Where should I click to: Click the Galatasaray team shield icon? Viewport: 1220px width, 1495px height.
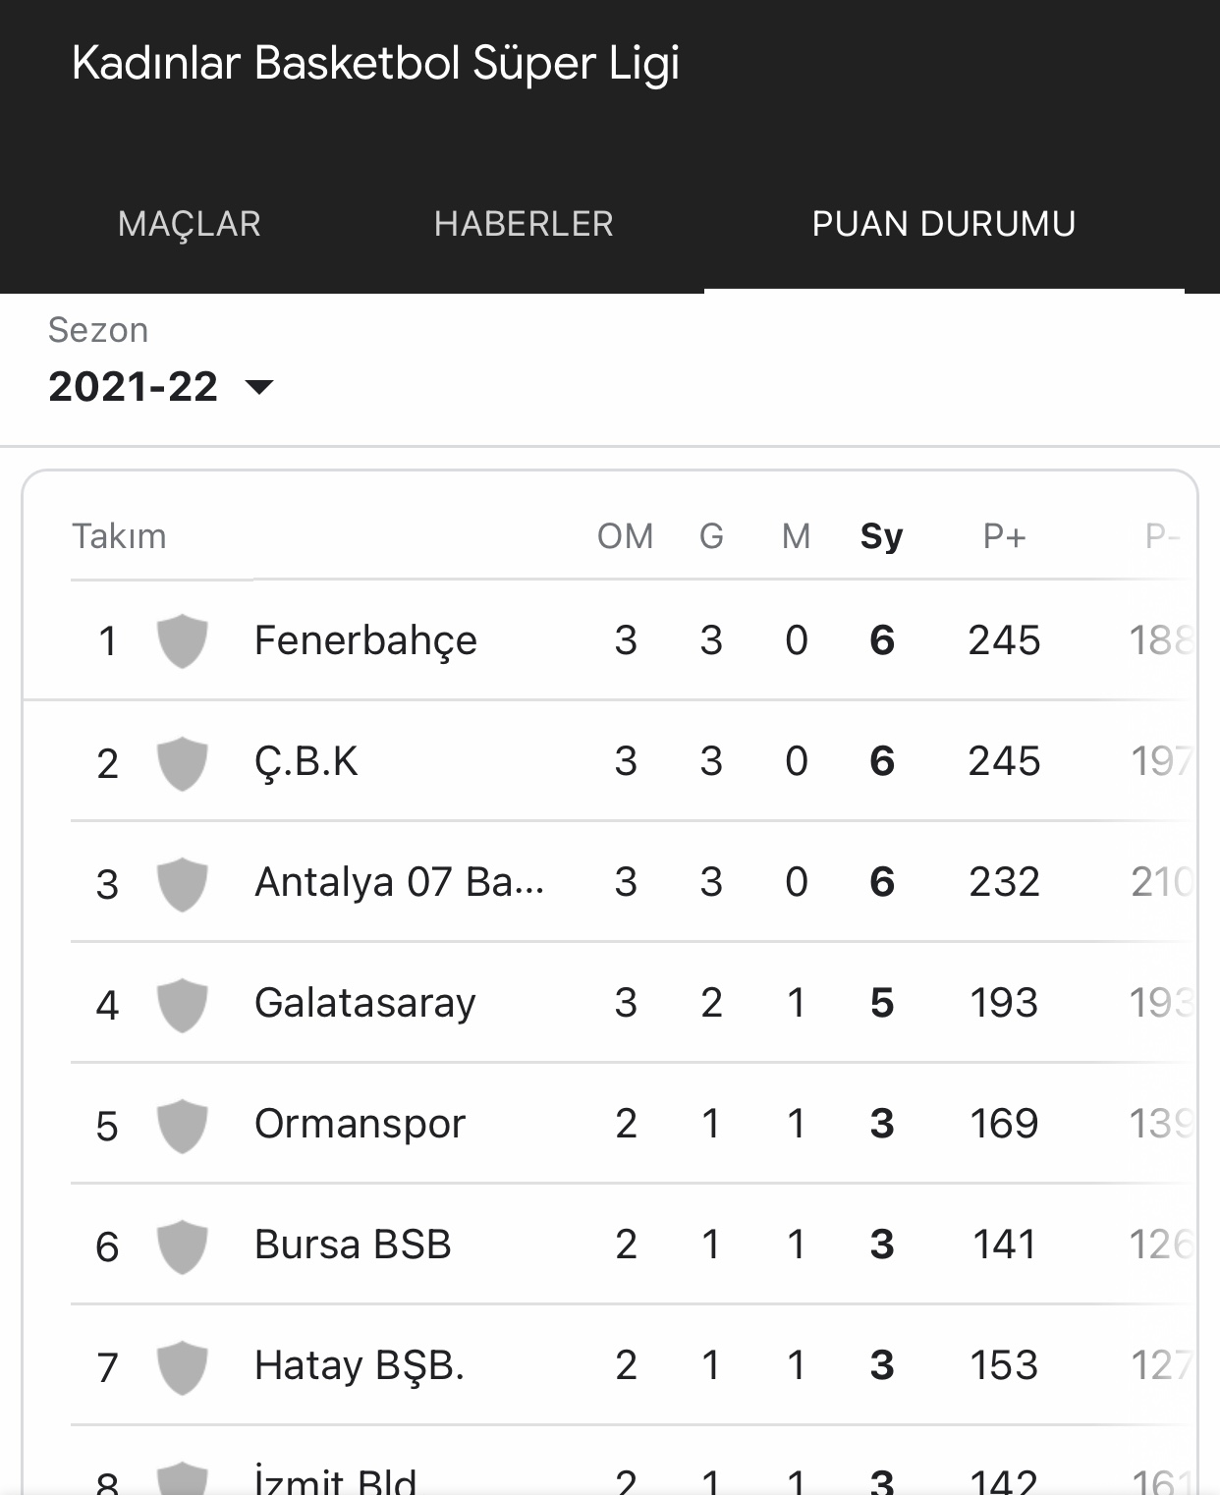click(x=183, y=1004)
